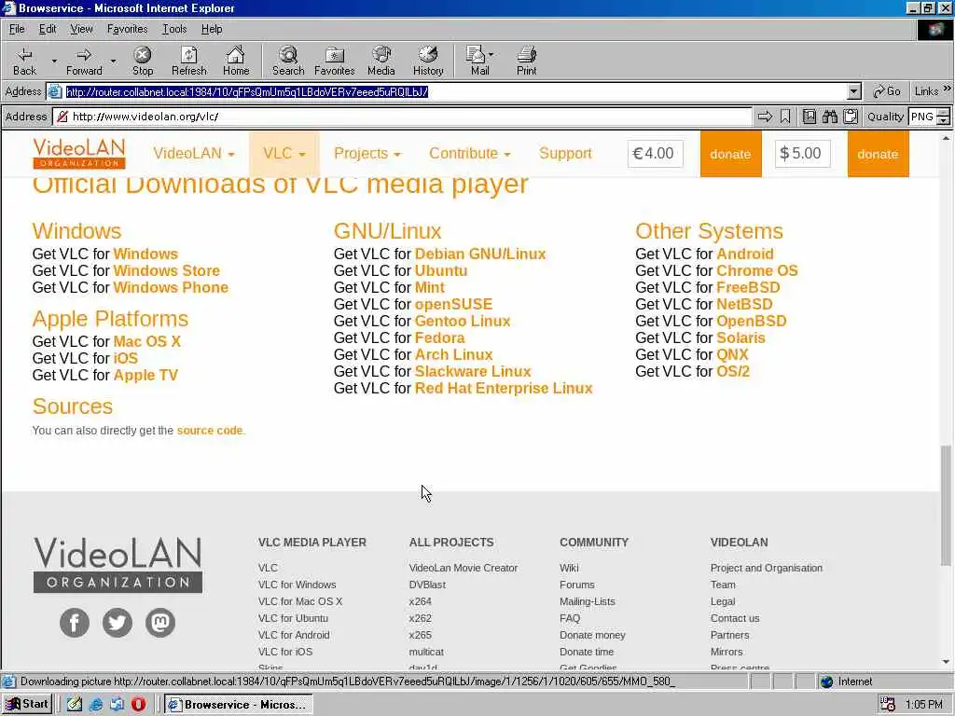Click the Browservice bookmark ribbon icon
955x716 pixels.
click(x=785, y=117)
